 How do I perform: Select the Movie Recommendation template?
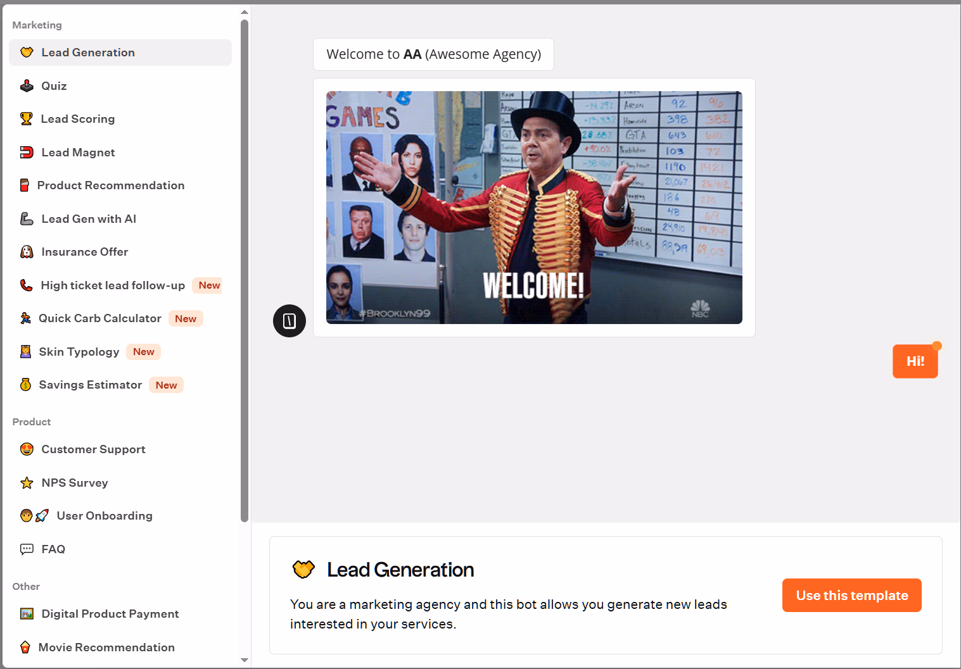coord(106,647)
